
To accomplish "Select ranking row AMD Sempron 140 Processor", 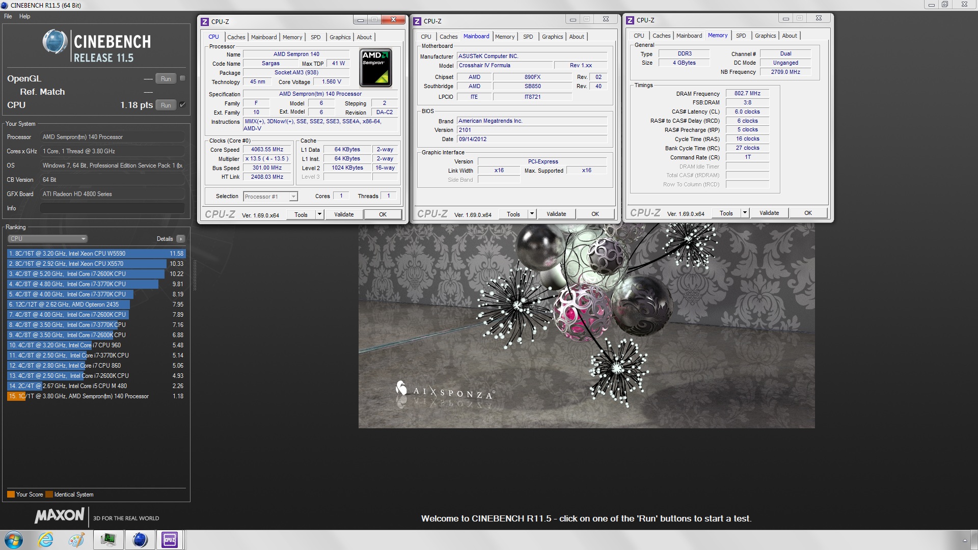I will coord(96,396).
